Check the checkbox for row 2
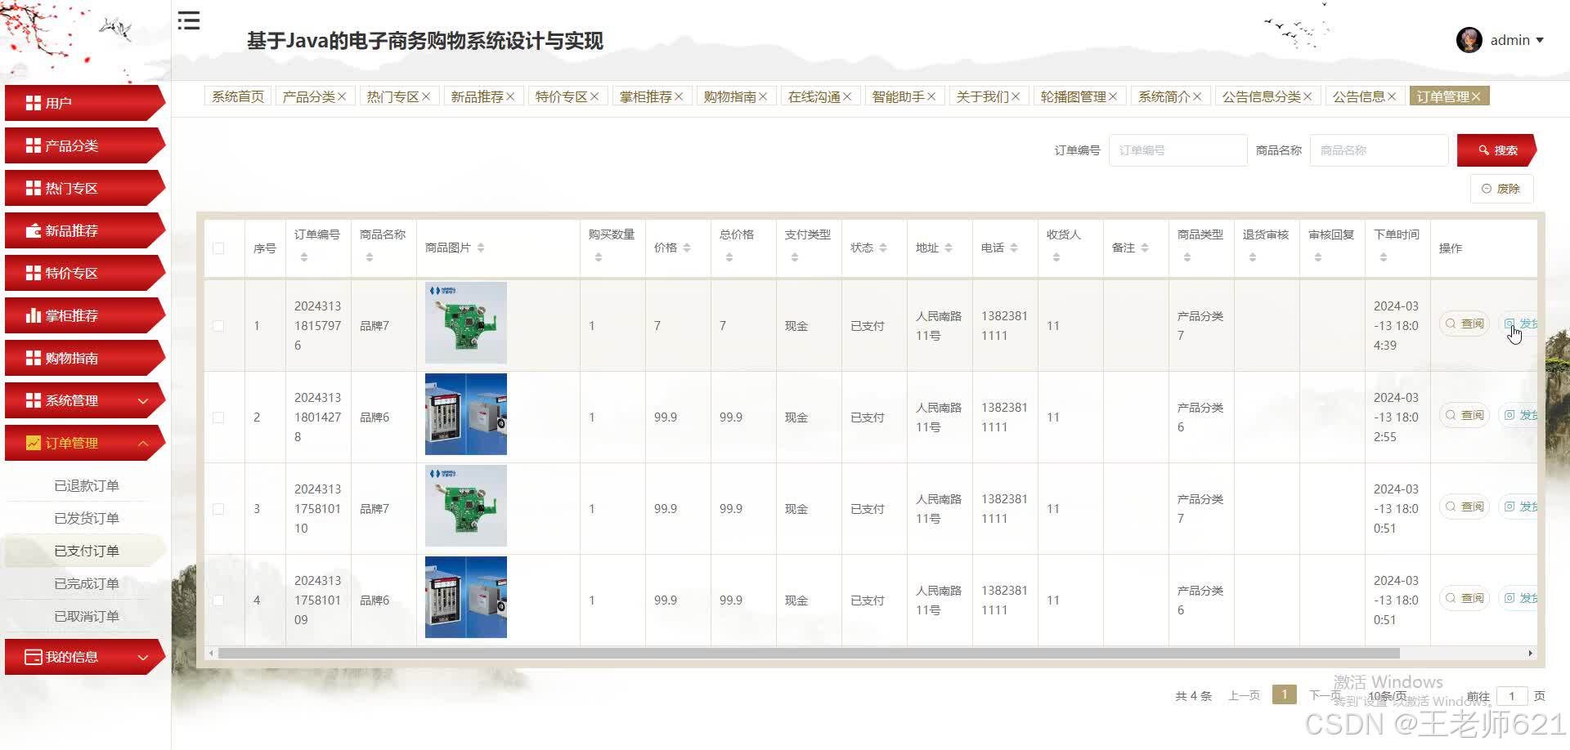 click(218, 417)
